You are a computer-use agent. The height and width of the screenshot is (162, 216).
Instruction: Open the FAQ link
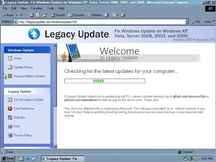pyautogui.click(x=16, y=126)
